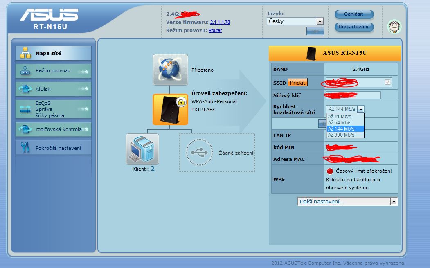Image resolution: width=430 pixels, height=268 pixels.
Task: Click the black router icon in network map
Action: click(x=170, y=109)
